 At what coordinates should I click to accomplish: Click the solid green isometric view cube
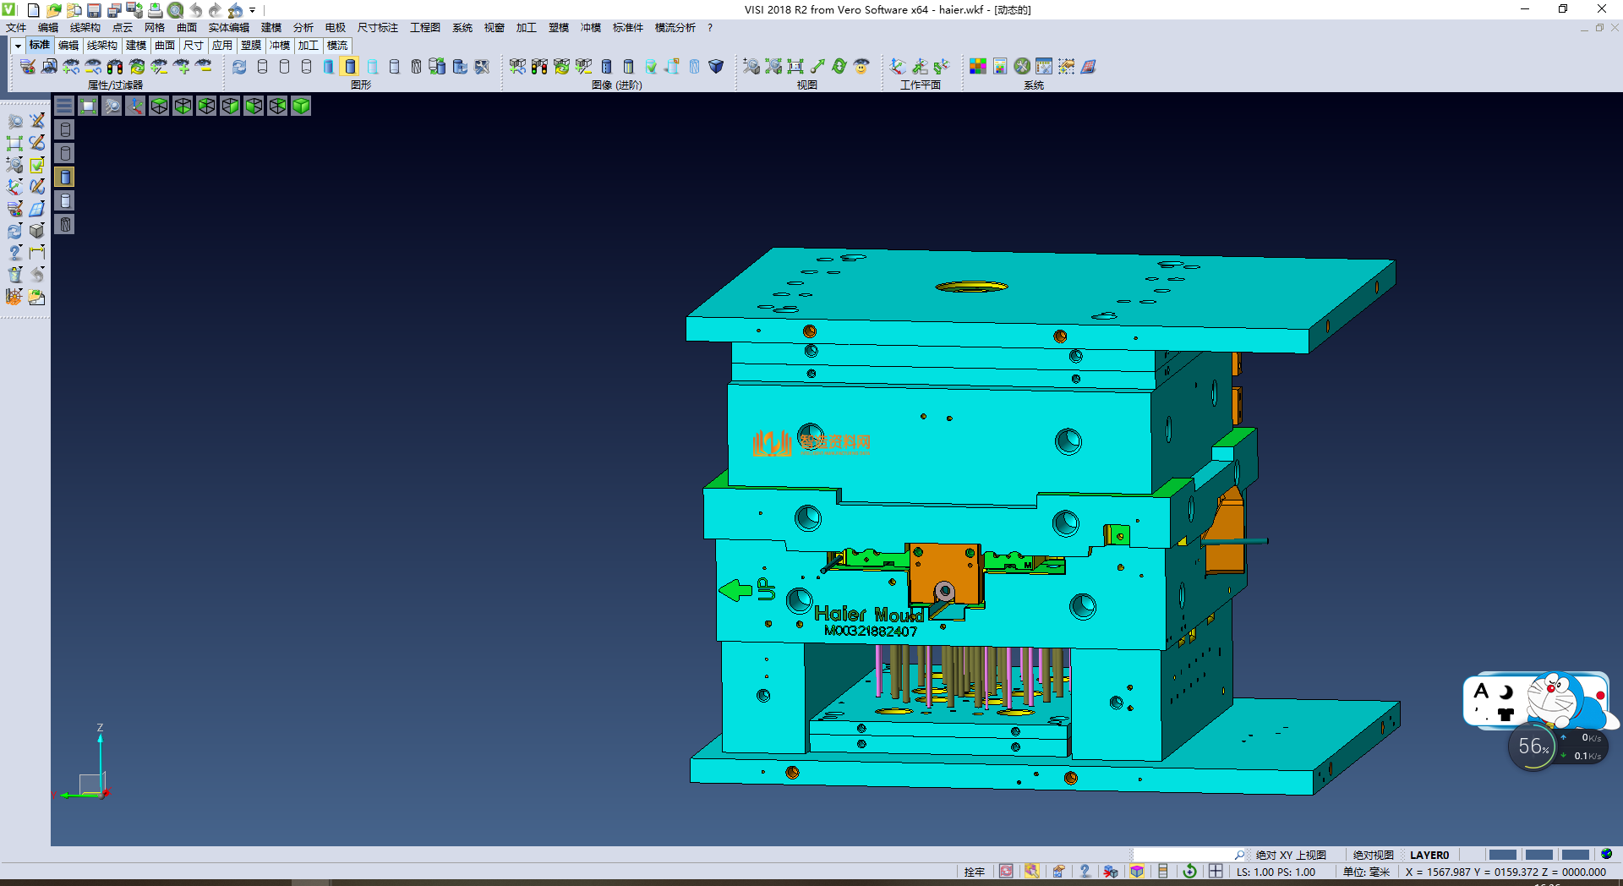pos(301,106)
